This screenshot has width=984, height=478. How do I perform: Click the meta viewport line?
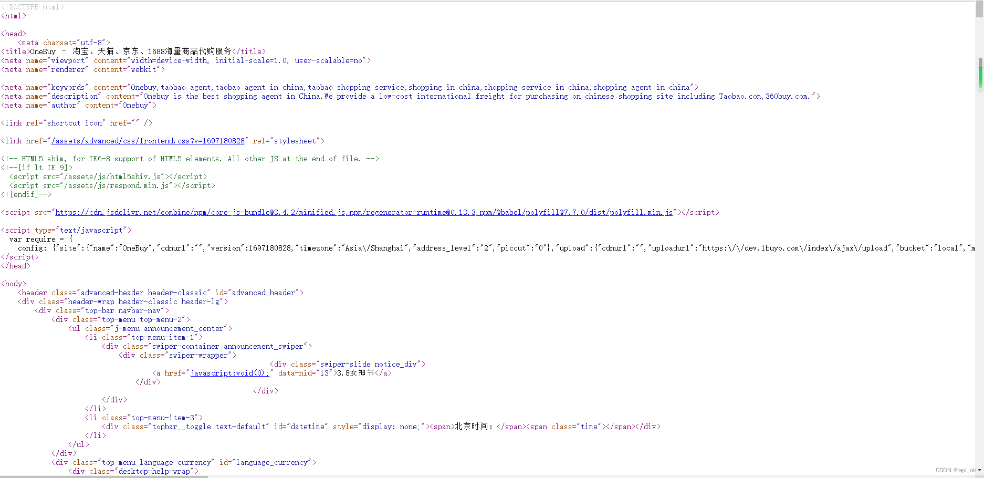click(186, 60)
